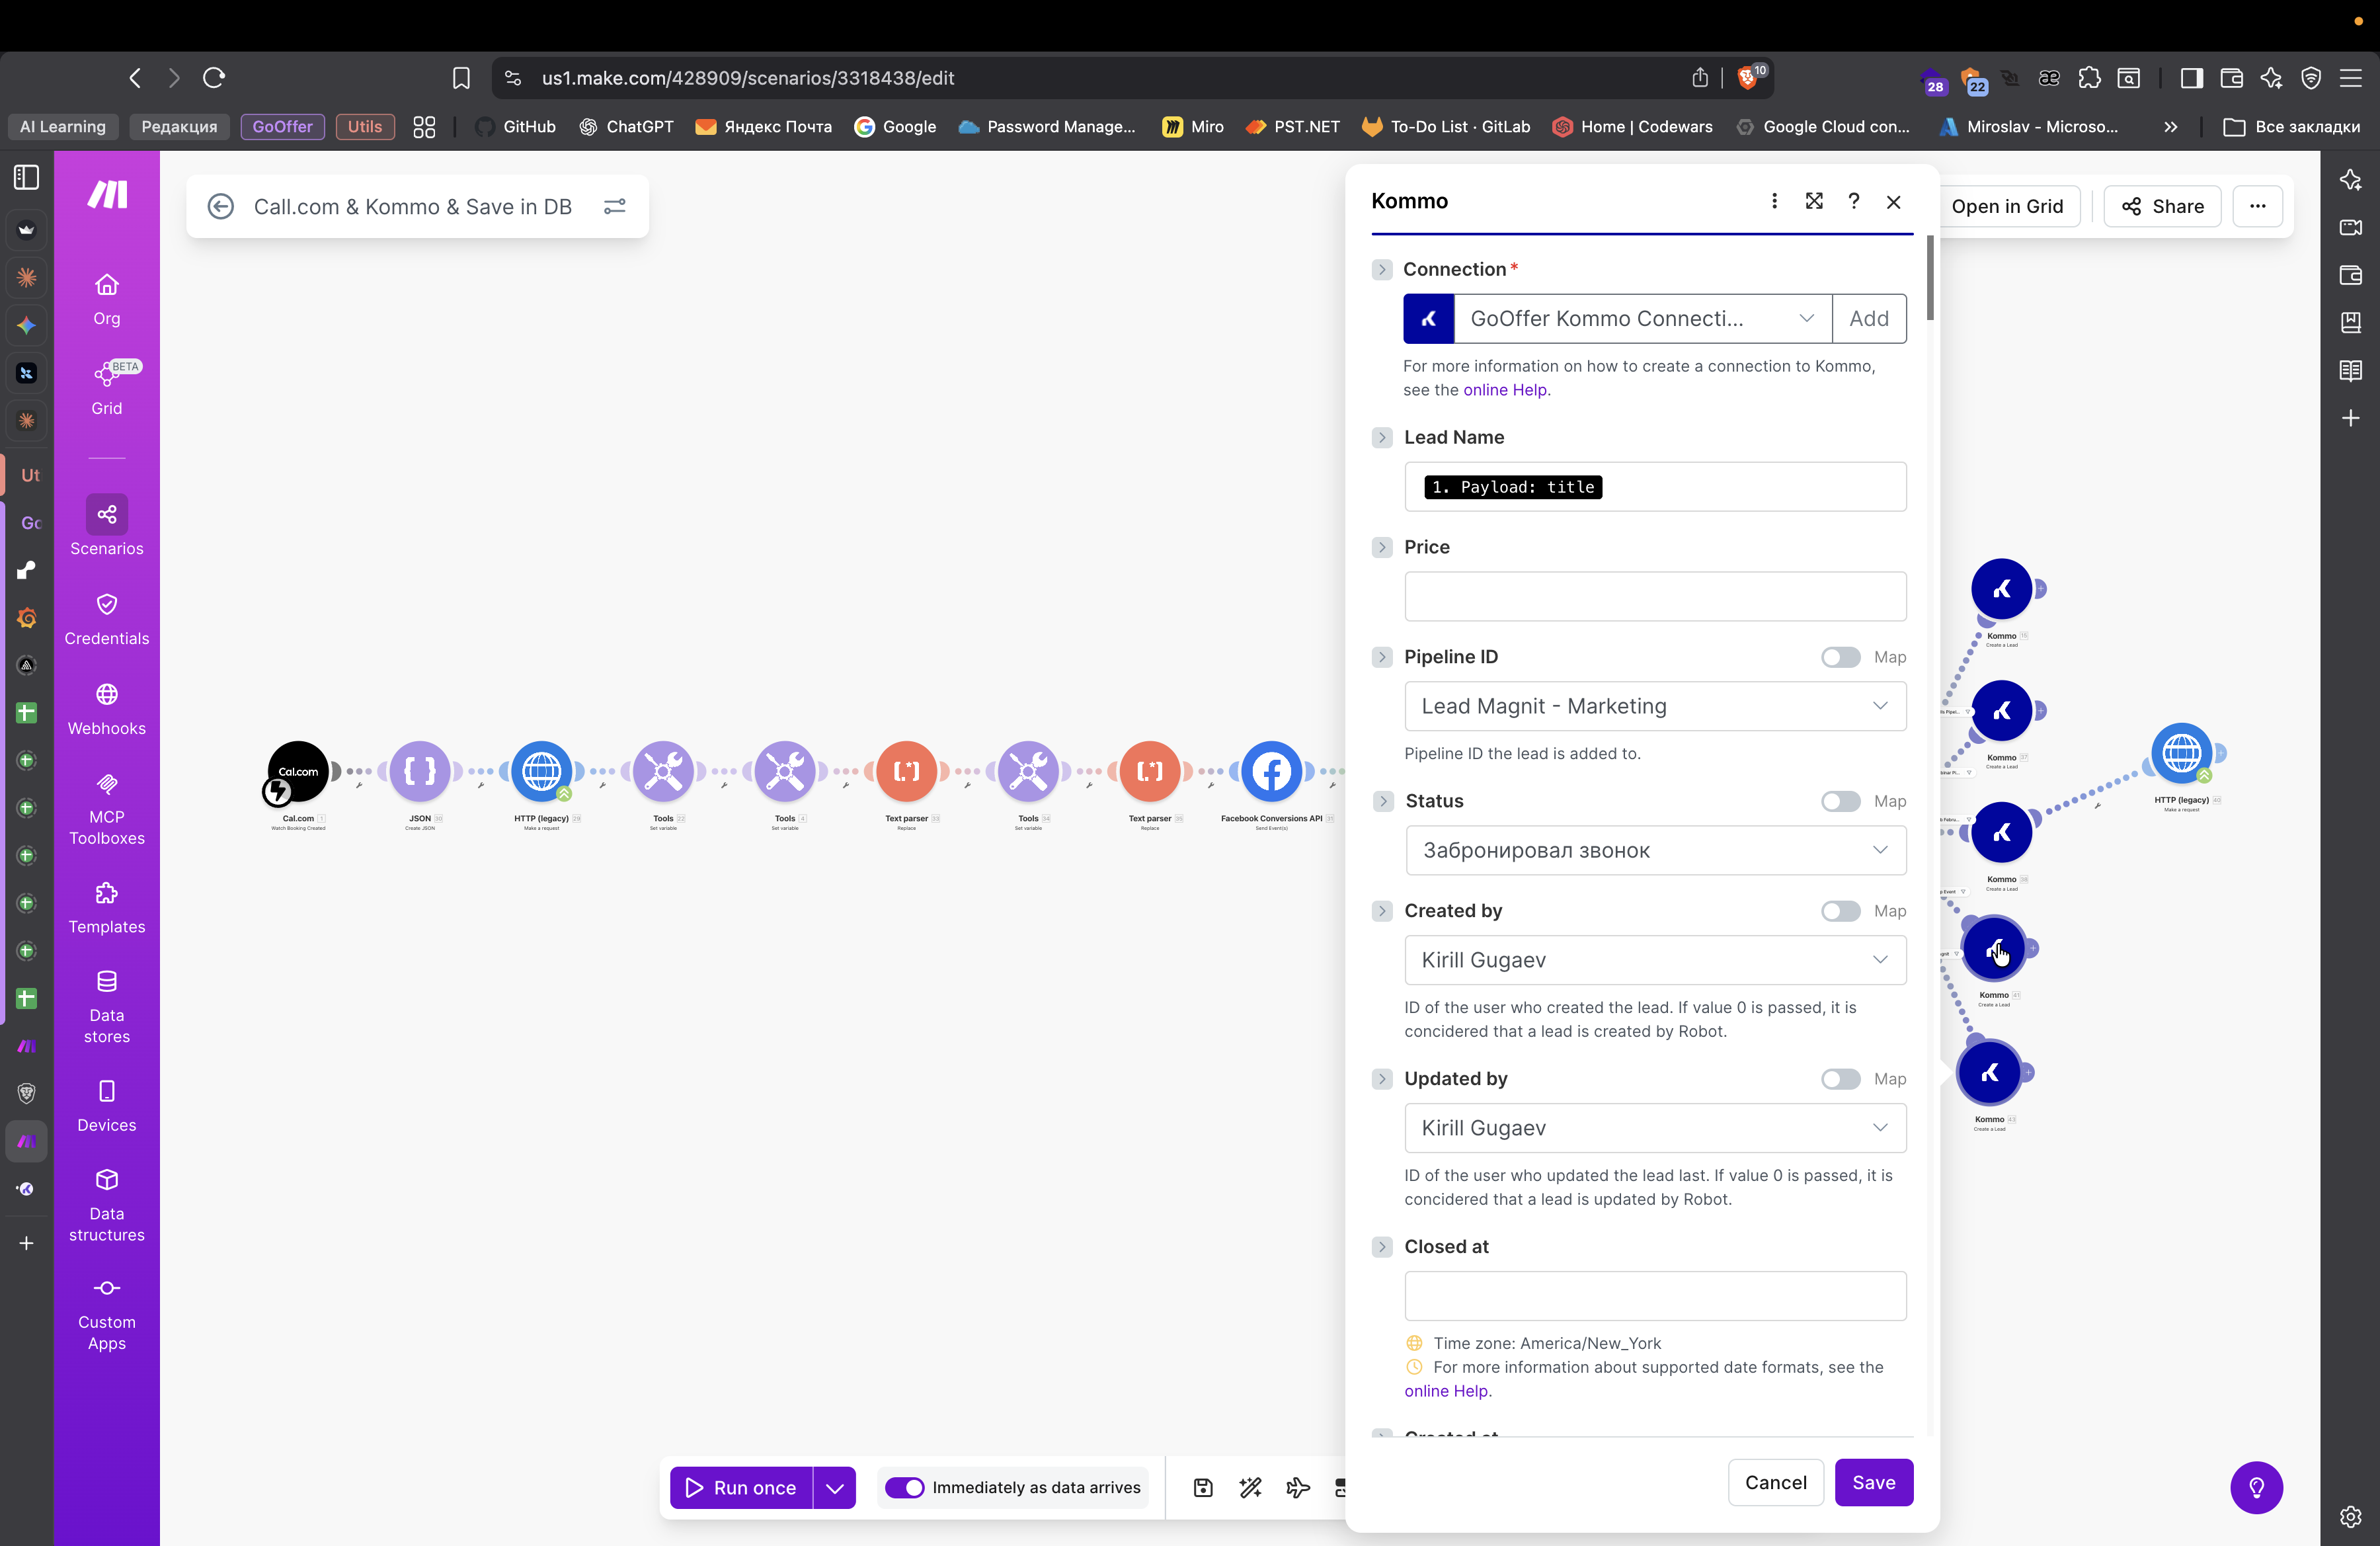Viewport: 2380px width, 1546px height.
Task: Click the Price input field
Action: coord(1655,597)
